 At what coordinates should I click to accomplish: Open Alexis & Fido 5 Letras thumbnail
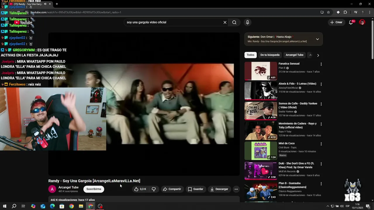[x=261, y=91]
